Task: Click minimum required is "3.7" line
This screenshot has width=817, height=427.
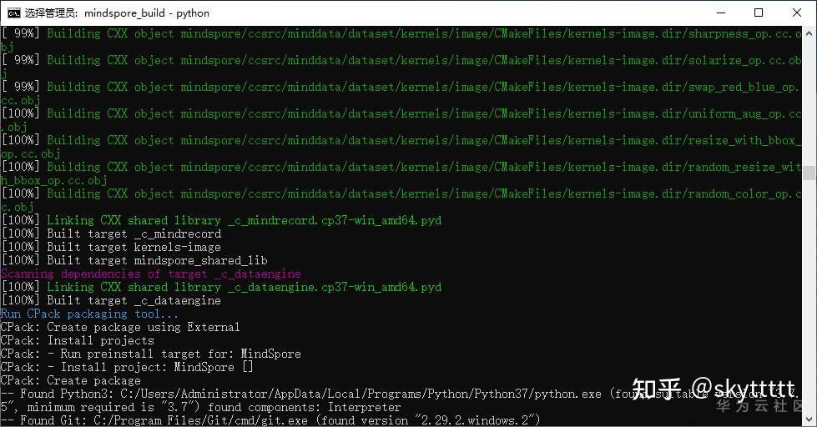Action: point(201,407)
